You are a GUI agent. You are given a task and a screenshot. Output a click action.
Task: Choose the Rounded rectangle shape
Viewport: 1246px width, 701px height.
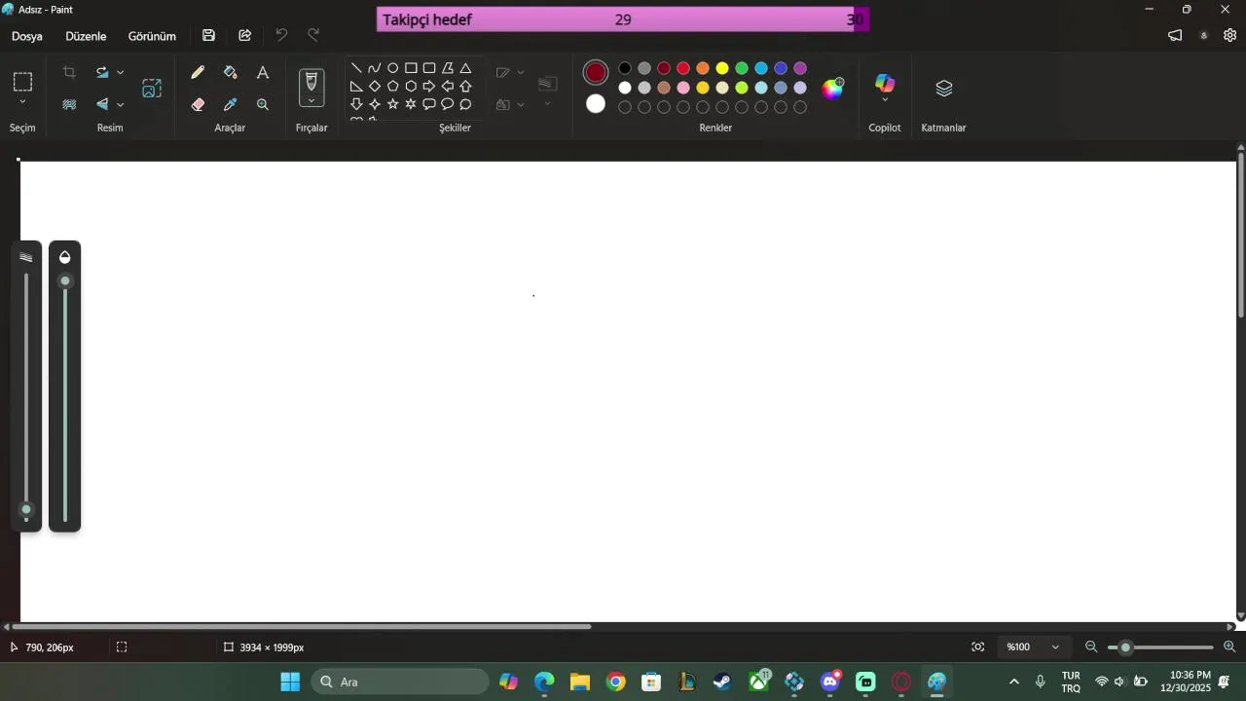tap(429, 68)
